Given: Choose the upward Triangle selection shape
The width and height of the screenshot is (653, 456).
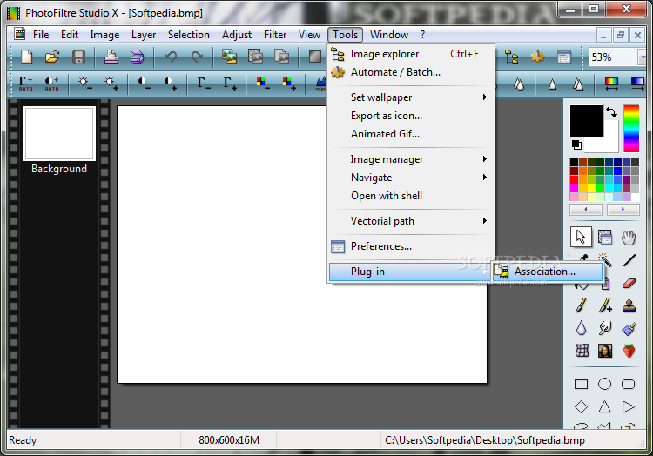Looking at the screenshot, I should (605, 406).
